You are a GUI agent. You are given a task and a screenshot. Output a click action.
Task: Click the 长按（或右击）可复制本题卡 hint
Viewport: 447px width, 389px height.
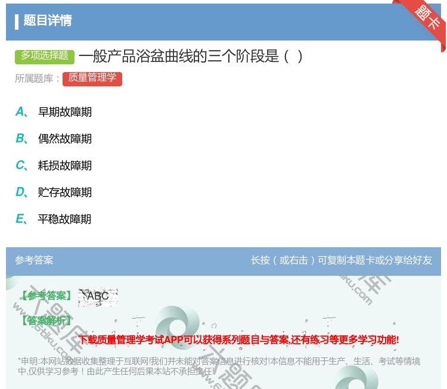click(342, 260)
